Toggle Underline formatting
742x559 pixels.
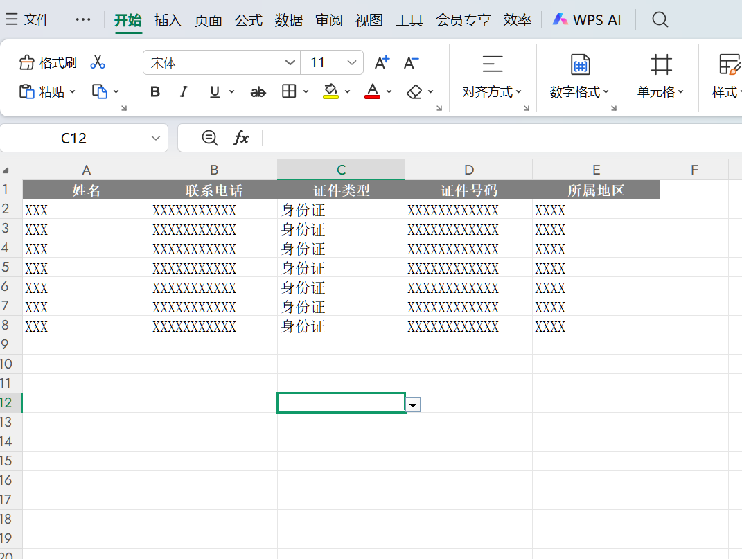215,92
